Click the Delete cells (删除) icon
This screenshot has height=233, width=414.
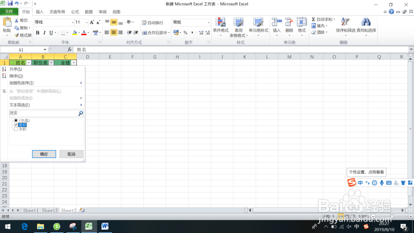click(x=289, y=22)
